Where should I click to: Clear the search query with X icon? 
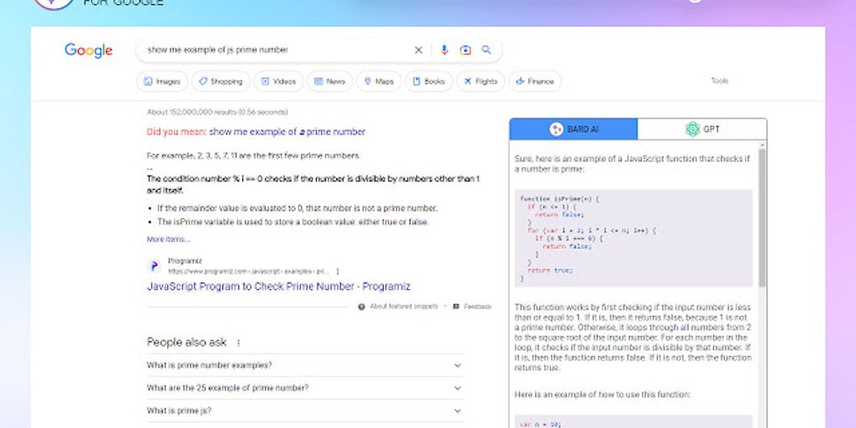tap(418, 50)
